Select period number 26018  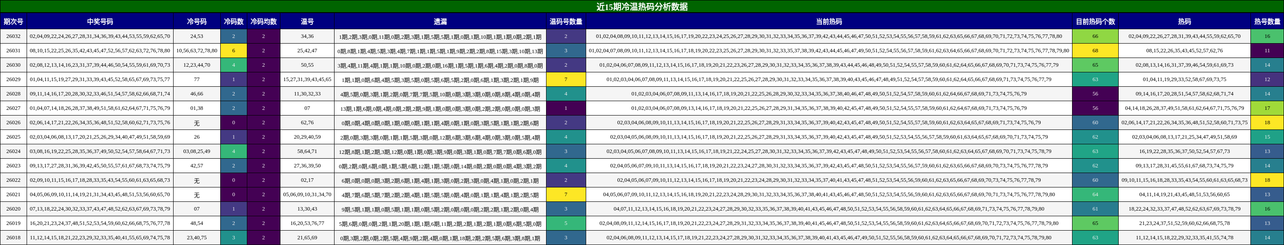pos(14,238)
